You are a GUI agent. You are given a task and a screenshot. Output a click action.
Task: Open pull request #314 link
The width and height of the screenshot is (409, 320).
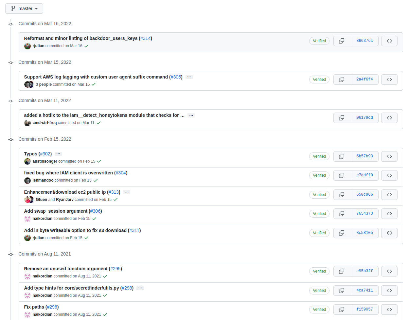(146, 38)
